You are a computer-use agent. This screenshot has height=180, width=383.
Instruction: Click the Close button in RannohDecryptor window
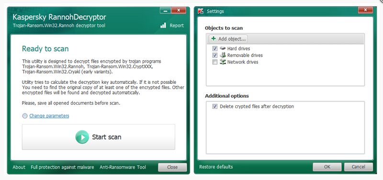[x=172, y=167]
